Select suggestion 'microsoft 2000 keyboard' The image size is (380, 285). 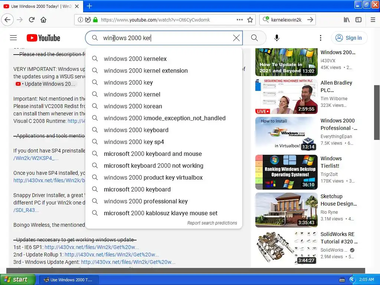pos(164,189)
